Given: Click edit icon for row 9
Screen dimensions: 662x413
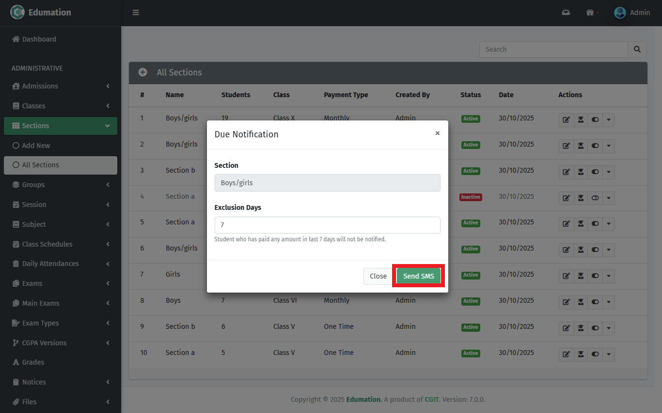Looking at the screenshot, I should [566, 328].
